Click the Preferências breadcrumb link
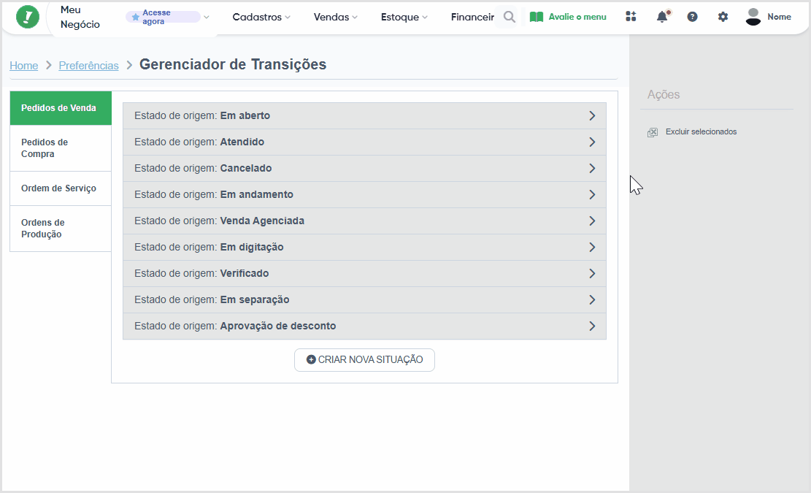This screenshot has width=811, height=493. (88, 66)
